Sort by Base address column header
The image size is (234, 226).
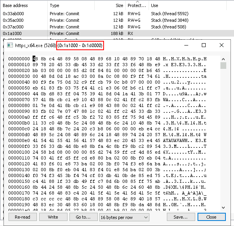(23, 5)
